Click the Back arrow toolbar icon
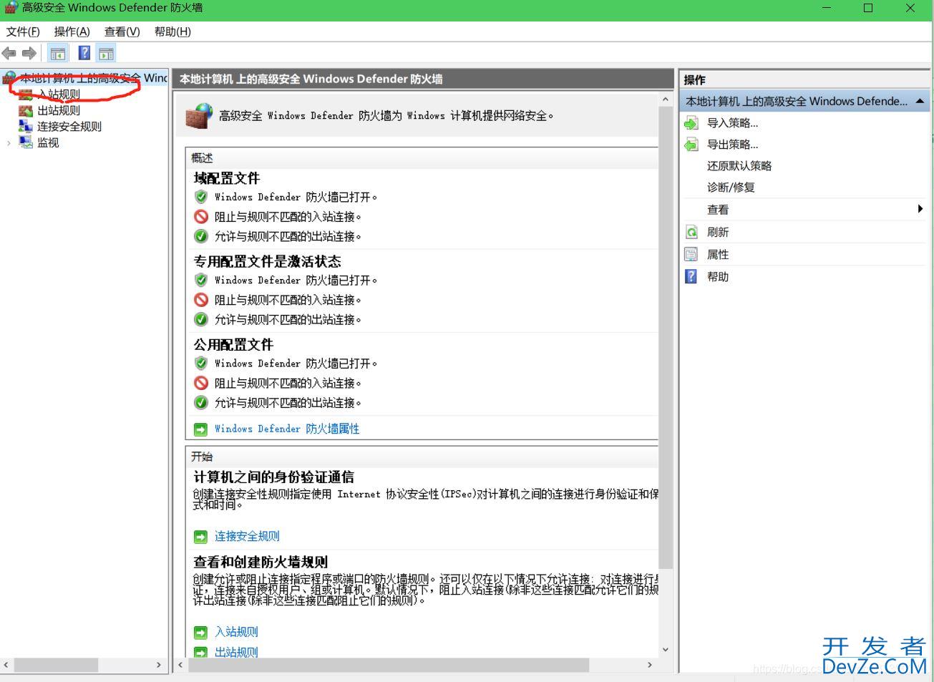This screenshot has height=682, width=934. [x=9, y=53]
